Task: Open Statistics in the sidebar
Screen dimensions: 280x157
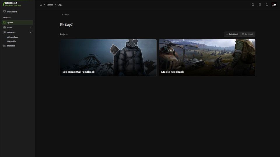Action: coord(17,46)
